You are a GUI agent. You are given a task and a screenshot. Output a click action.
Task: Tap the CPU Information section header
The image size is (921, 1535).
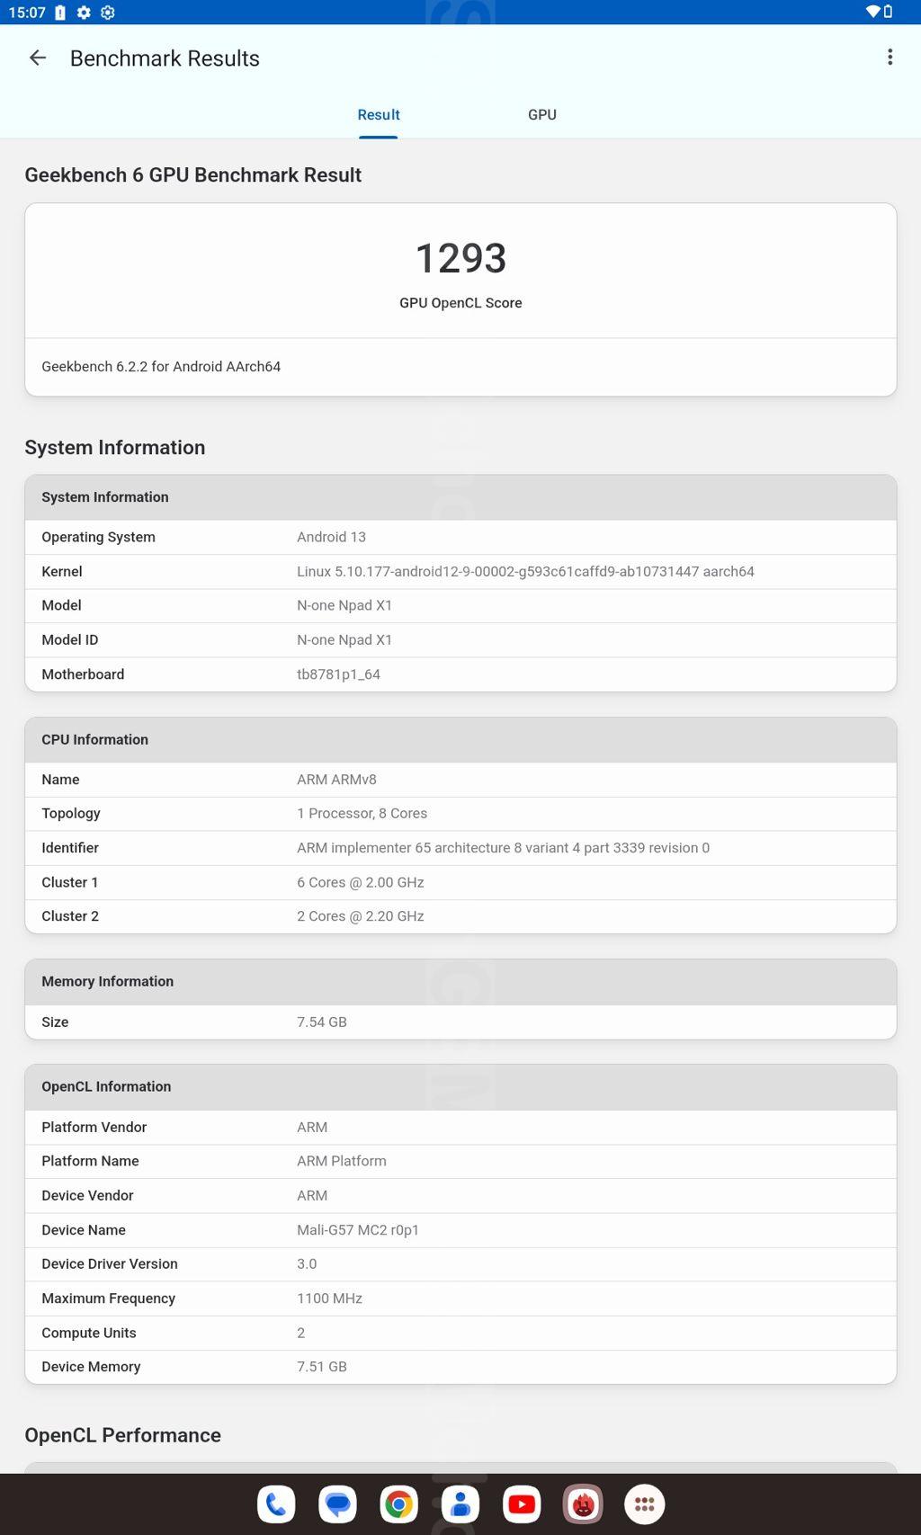point(460,740)
